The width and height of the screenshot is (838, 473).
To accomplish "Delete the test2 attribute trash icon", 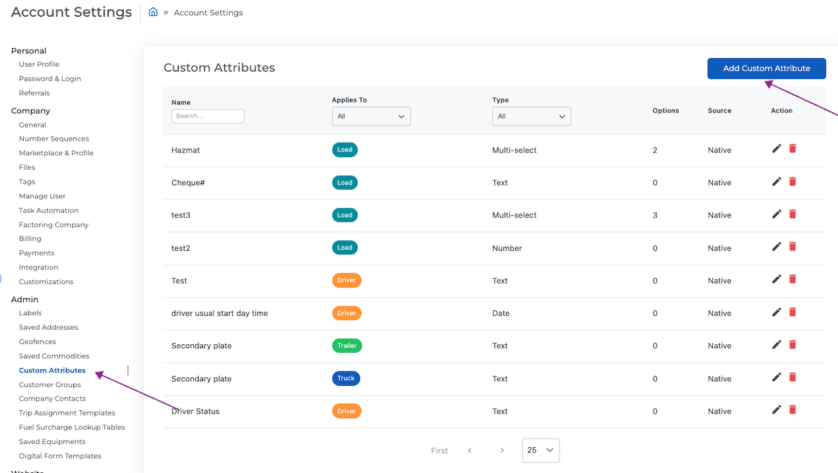I will pyautogui.click(x=792, y=246).
